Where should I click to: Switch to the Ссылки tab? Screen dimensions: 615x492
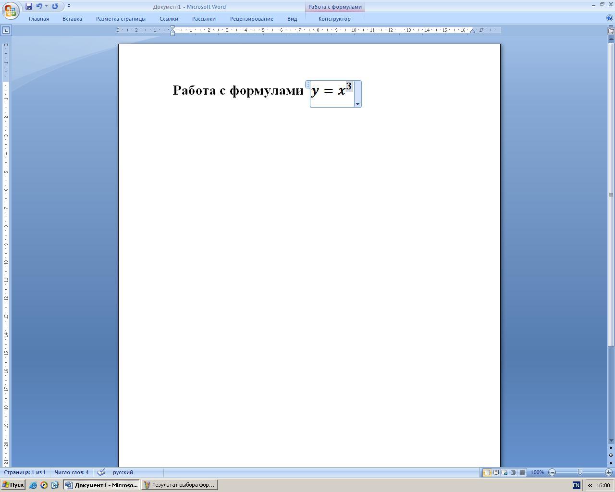coord(169,19)
